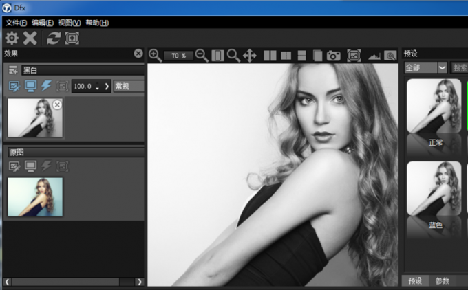Click the camera snapshot icon
The image size is (468, 290).
pyautogui.click(x=333, y=56)
